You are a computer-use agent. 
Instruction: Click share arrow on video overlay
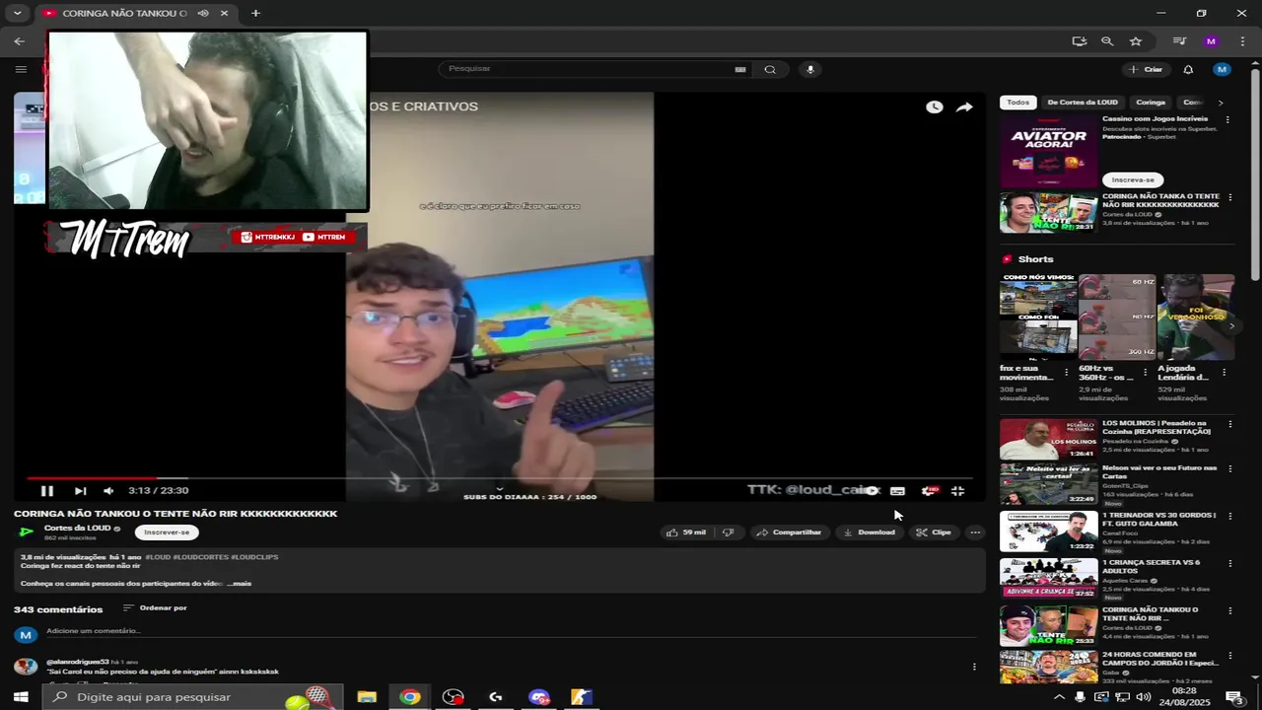click(x=964, y=106)
